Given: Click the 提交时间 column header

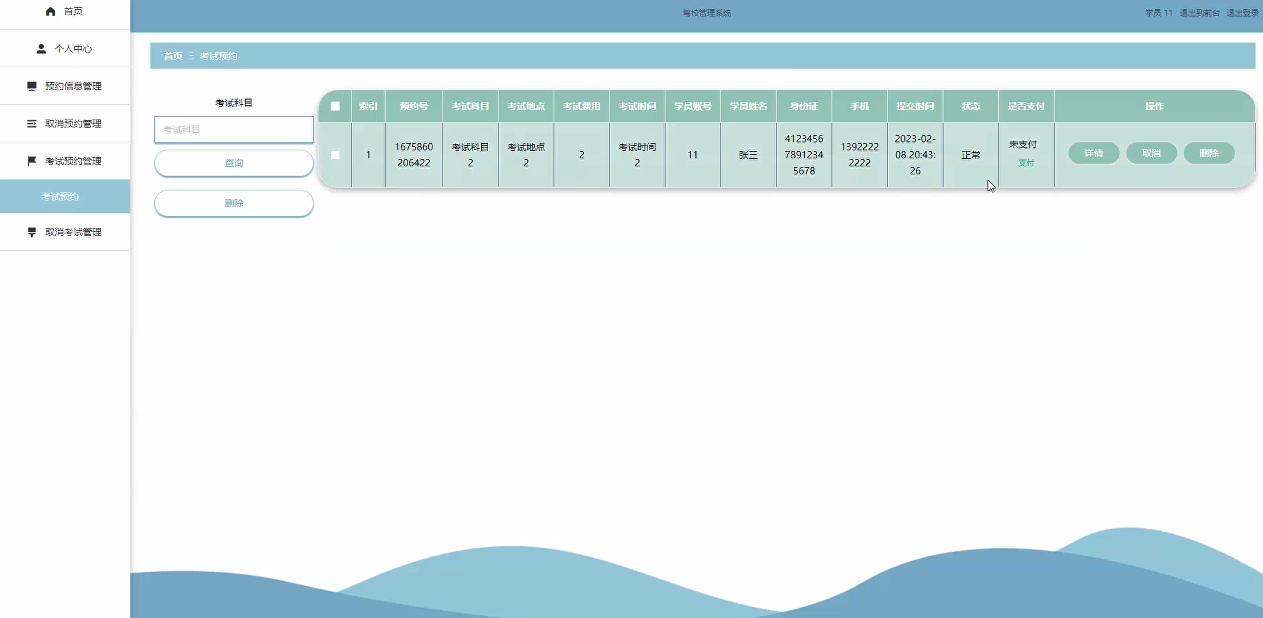Looking at the screenshot, I should tap(915, 106).
